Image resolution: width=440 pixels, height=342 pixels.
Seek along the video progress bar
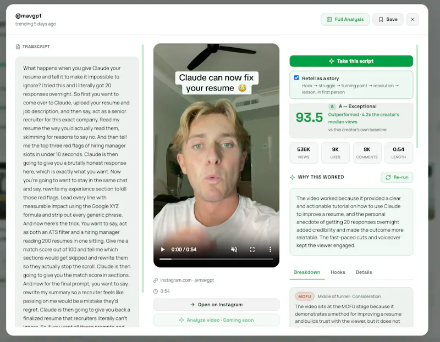216,259
